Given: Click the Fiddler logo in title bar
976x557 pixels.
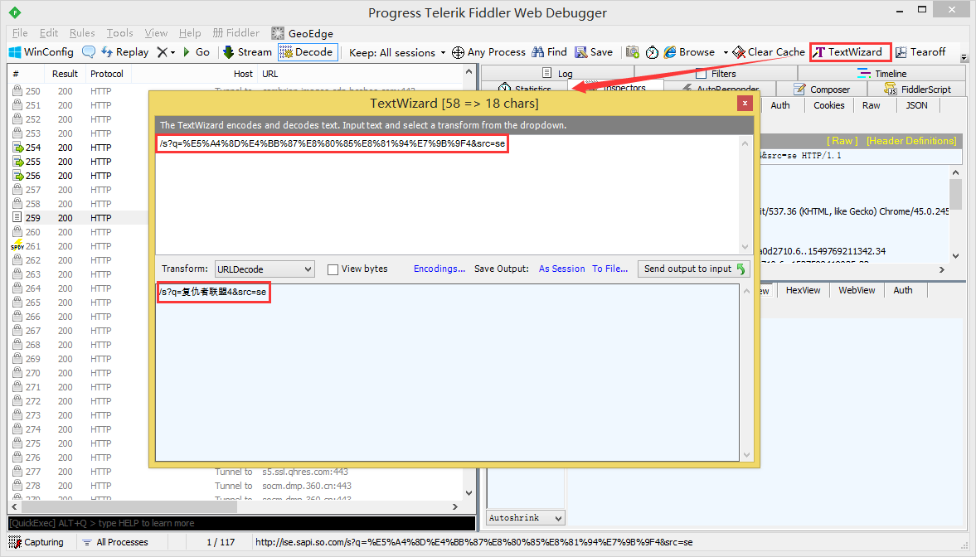Looking at the screenshot, I should tap(15, 12).
